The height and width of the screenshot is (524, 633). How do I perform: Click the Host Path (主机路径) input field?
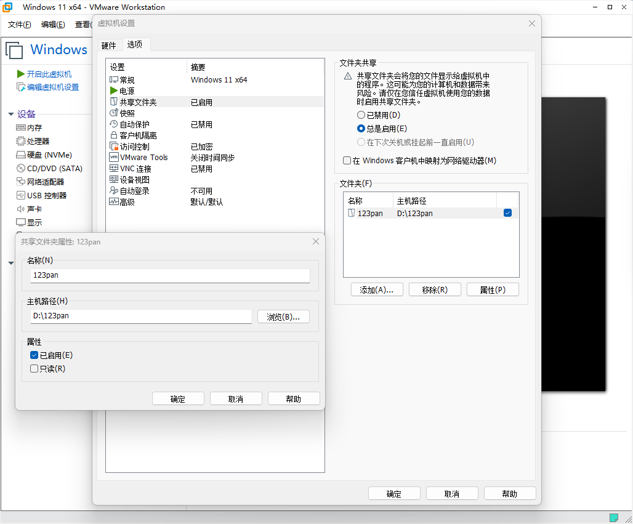141,316
